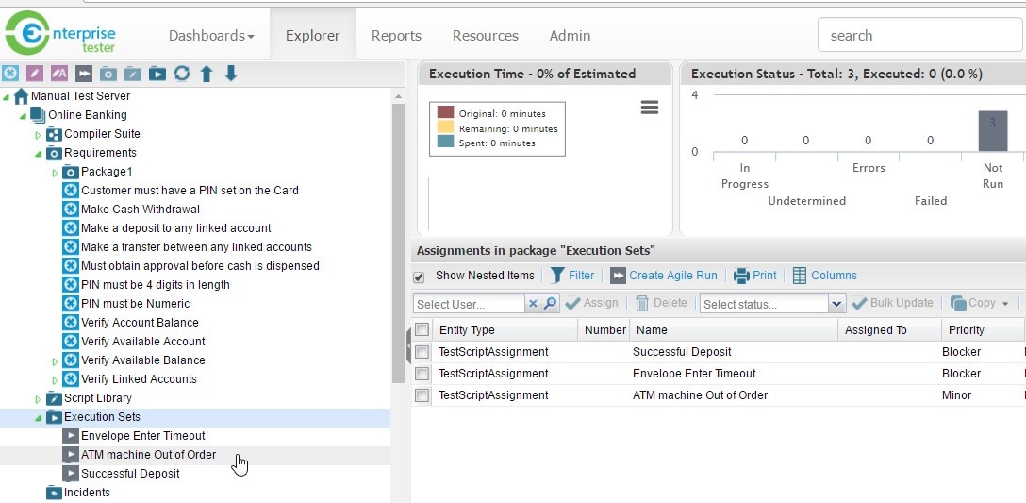The height and width of the screenshot is (503, 1026).
Task: Expand the Compiler Suite tree node
Action: click(x=39, y=135)
